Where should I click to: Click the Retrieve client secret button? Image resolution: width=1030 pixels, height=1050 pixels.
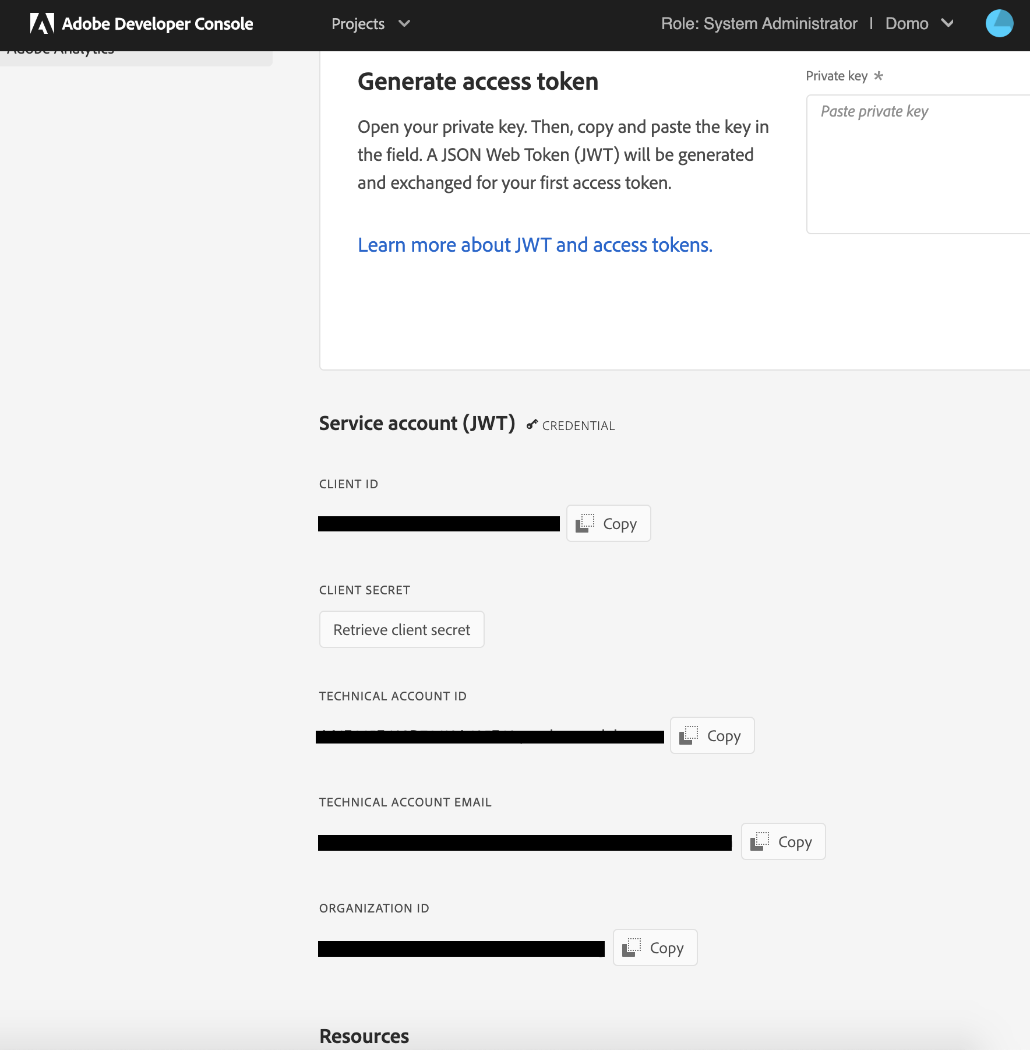point(401,629)
